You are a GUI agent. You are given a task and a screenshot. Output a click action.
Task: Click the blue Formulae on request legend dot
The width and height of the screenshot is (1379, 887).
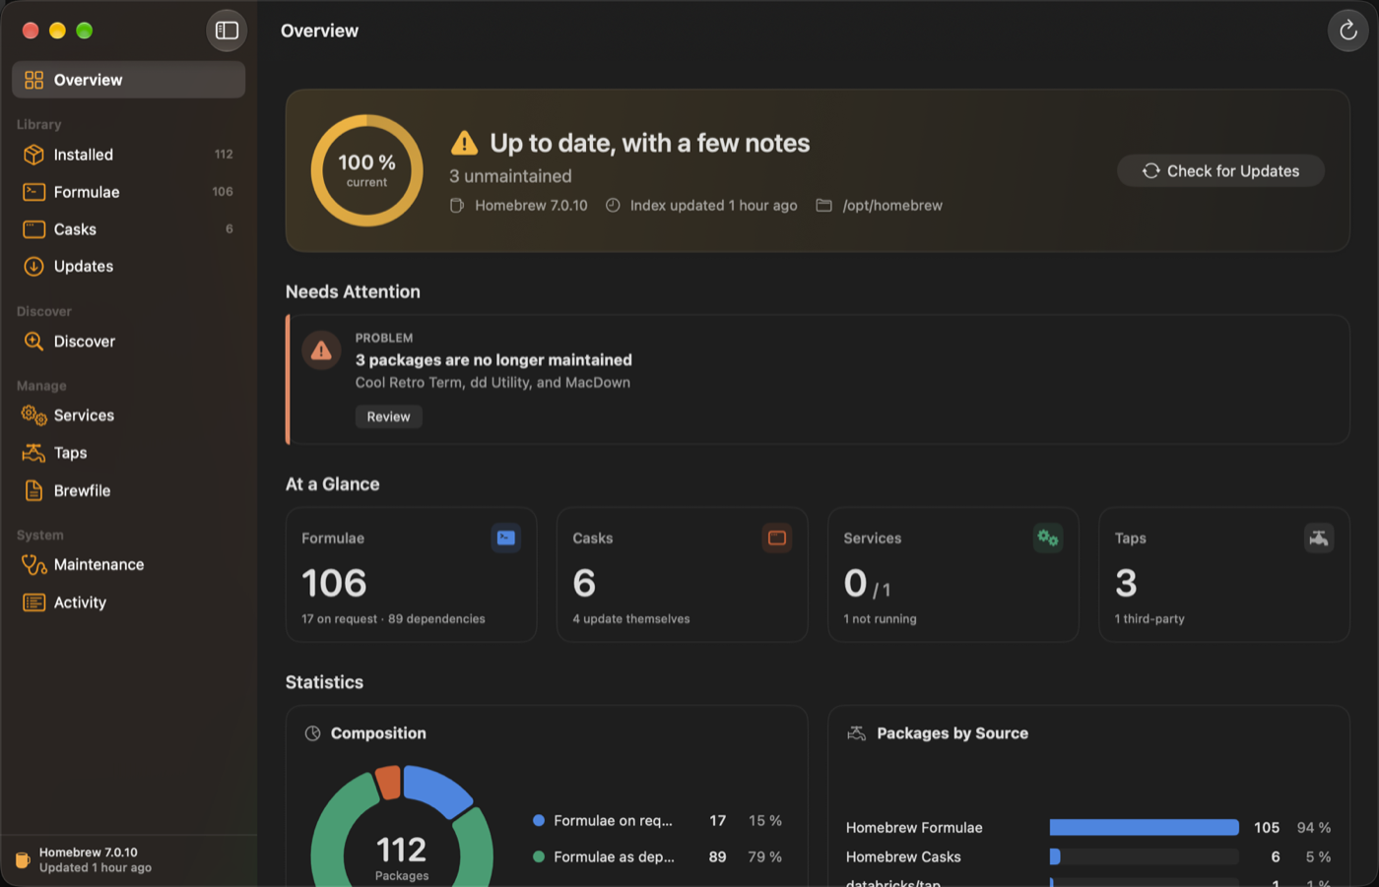tap(539, 820)
